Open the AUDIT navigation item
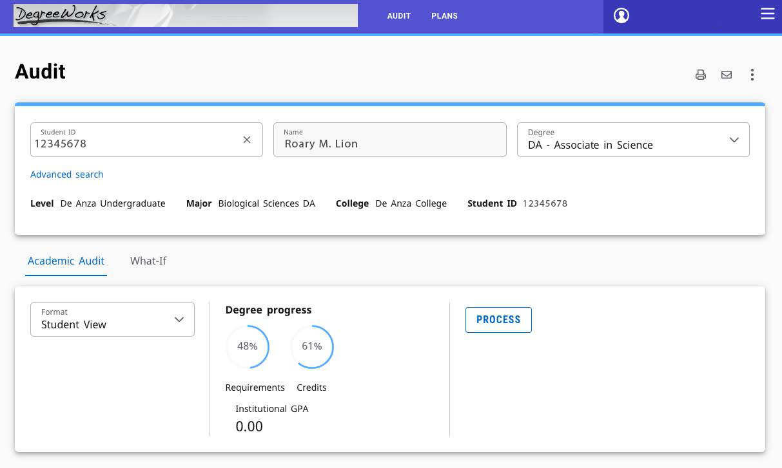The image size is (782, 468). [x=398, y=16]
